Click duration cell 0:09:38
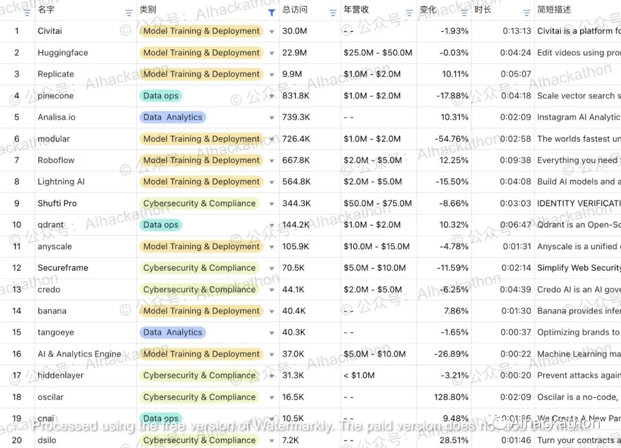Viewport: 621px width, 448px height. click(x=503, y=160)
